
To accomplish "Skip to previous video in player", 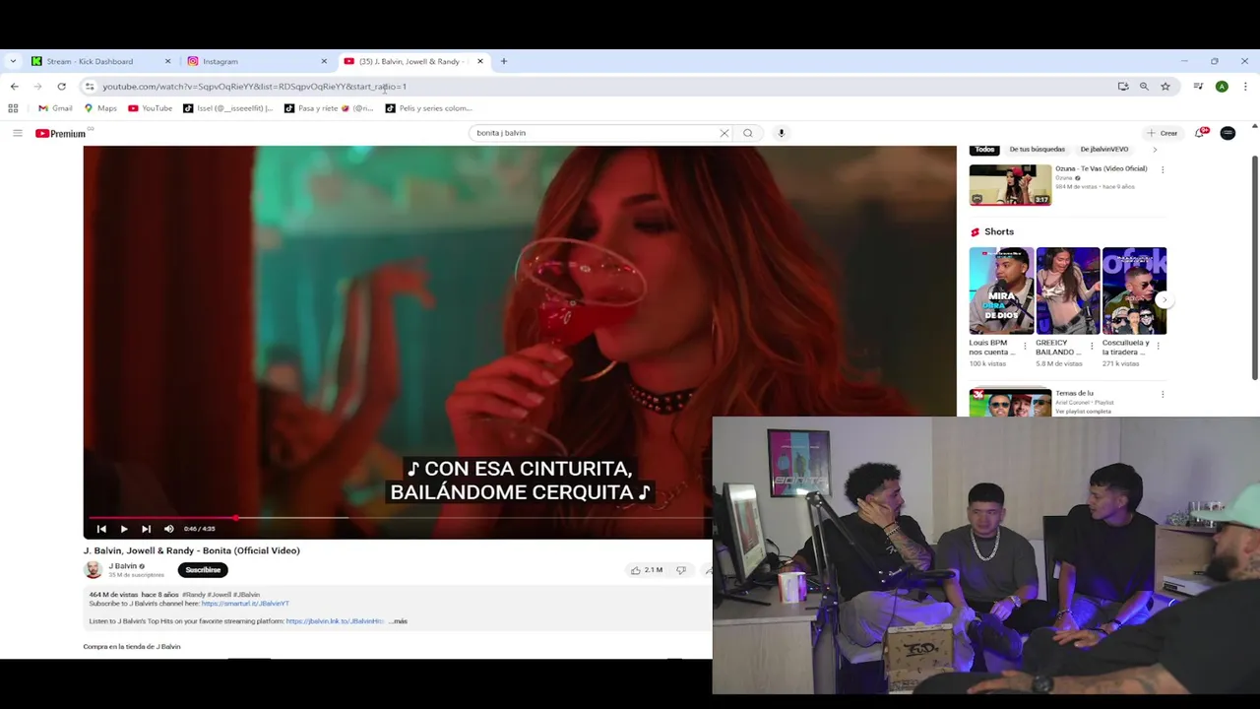I will coord(101,529).
